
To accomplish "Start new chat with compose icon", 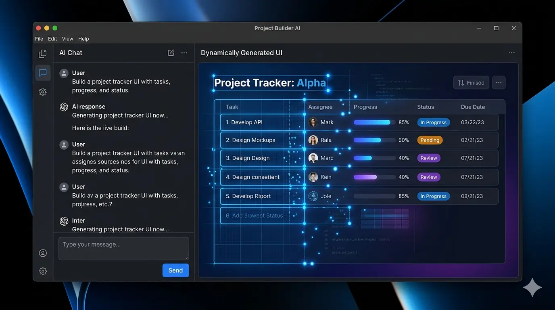I will point(171,53).
